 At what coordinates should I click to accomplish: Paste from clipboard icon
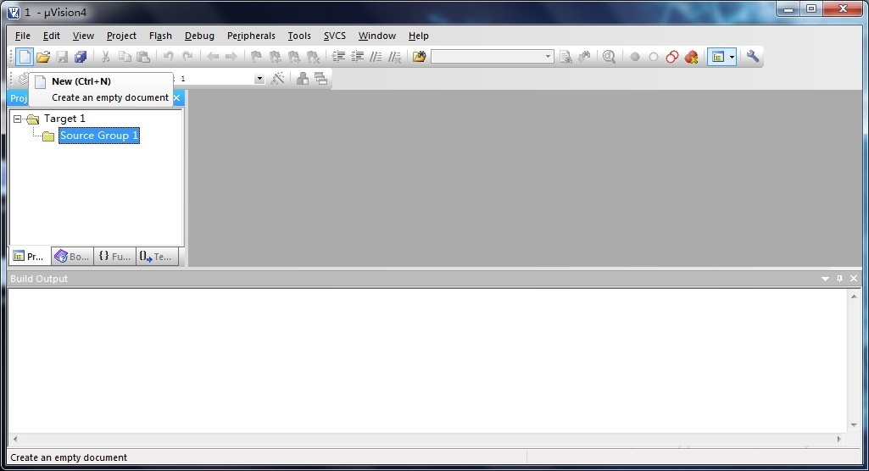pos(143,57)
